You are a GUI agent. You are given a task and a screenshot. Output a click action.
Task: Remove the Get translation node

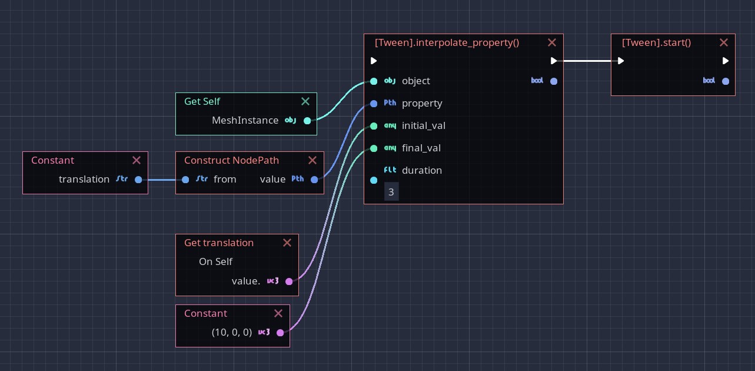point(287,243)
